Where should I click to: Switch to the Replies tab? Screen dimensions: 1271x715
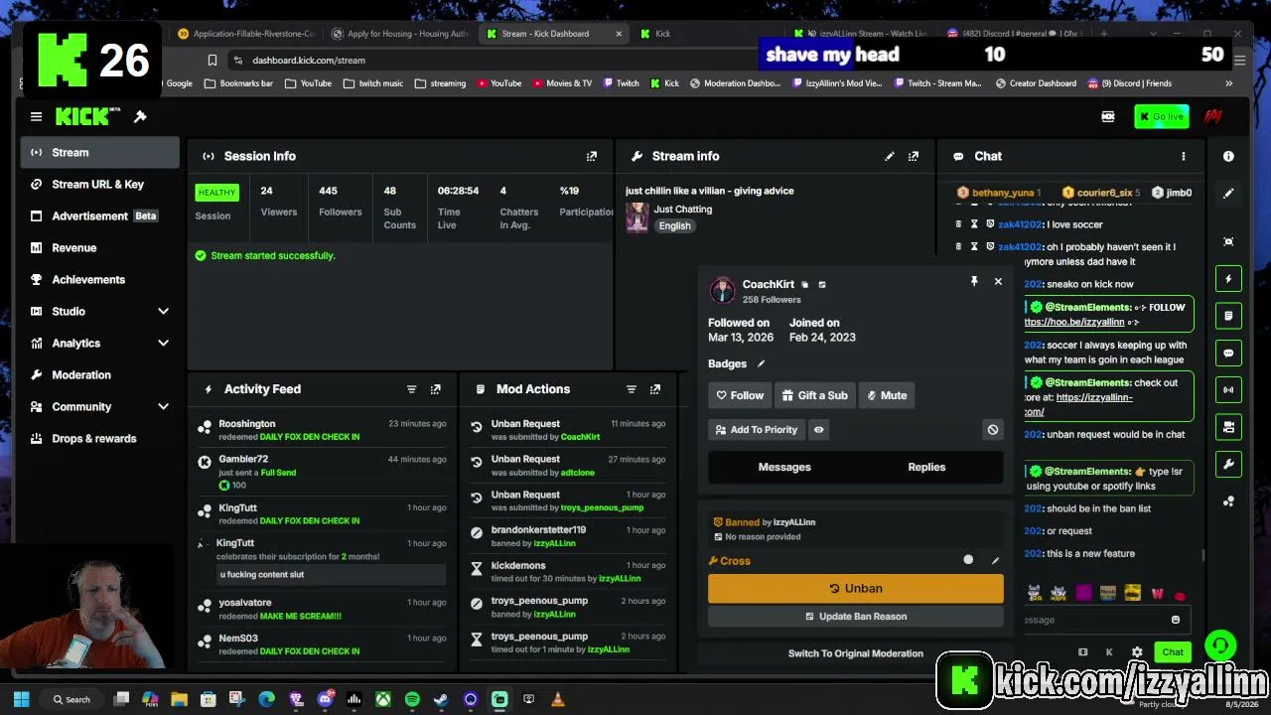click(x=926, y=467)
